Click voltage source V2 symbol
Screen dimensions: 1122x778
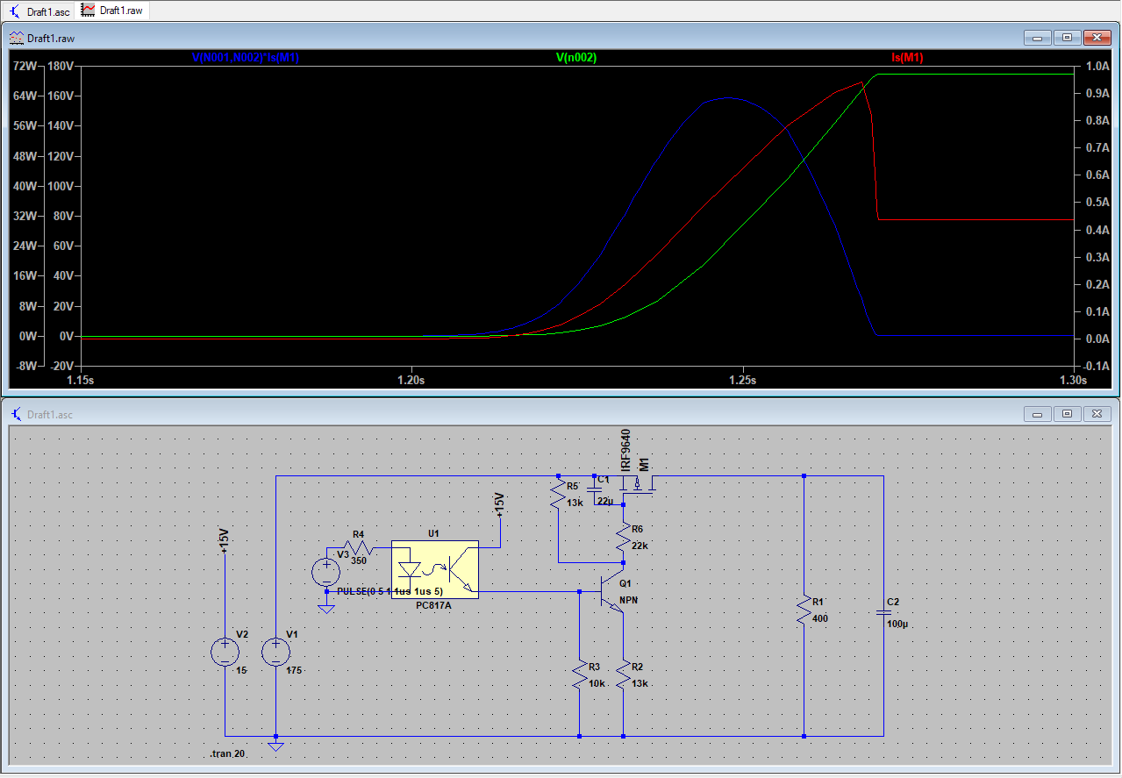[x=225, y=652]
